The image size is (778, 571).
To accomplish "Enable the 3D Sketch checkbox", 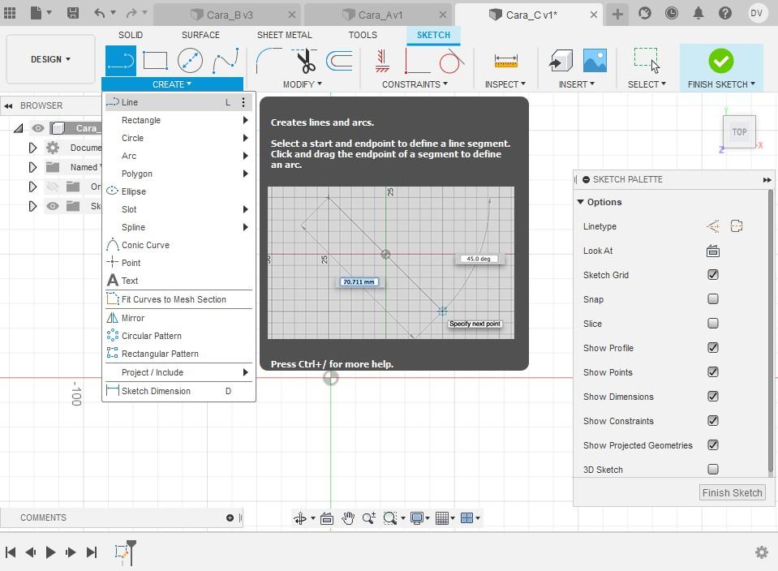I will pyautogui.click(x=713, y=470).
